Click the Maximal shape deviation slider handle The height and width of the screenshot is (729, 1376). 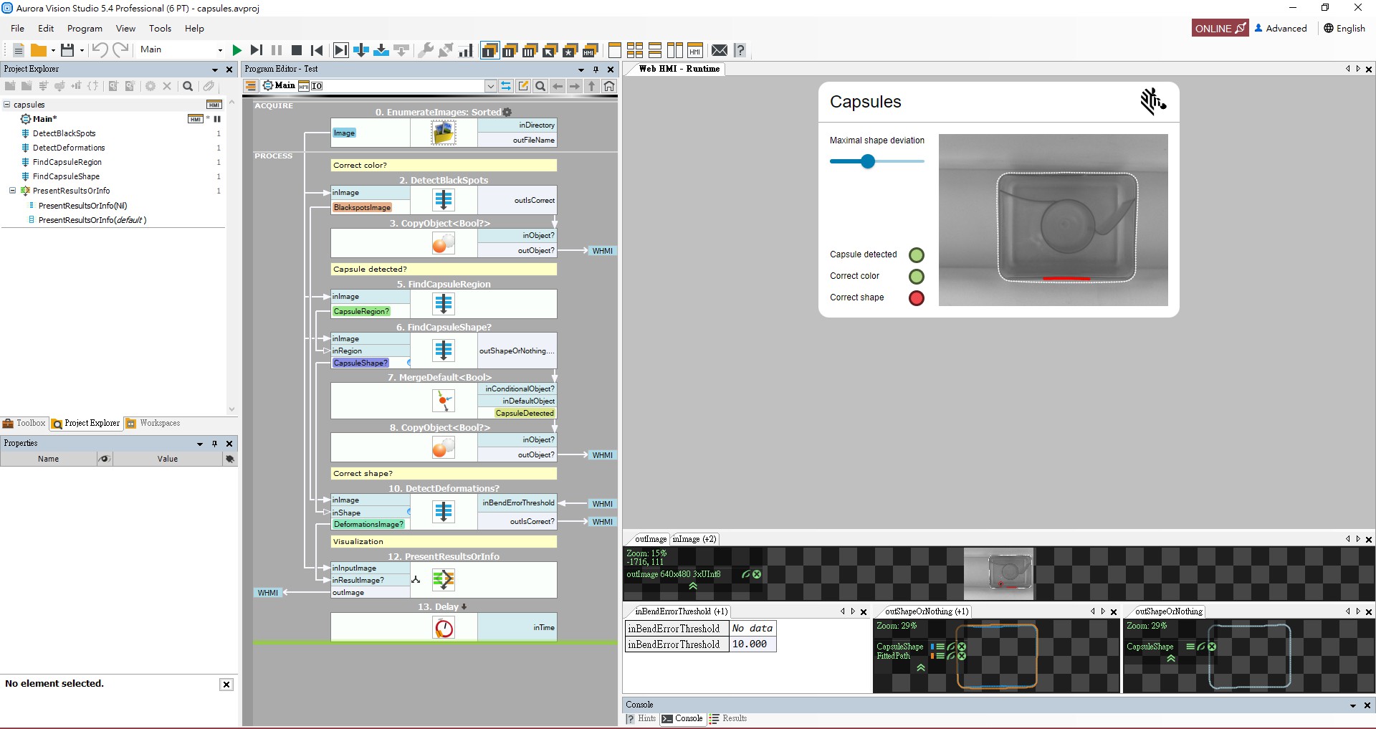[868, 161]
